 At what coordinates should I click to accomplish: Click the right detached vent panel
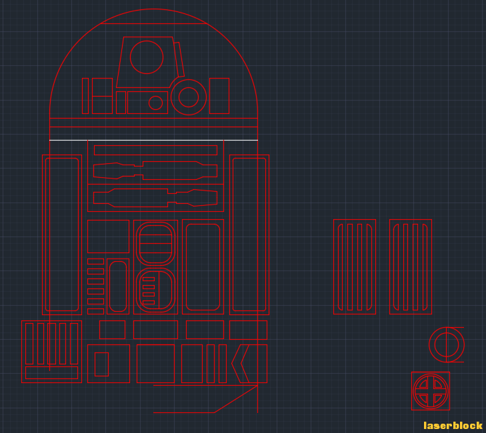(411, 266)
